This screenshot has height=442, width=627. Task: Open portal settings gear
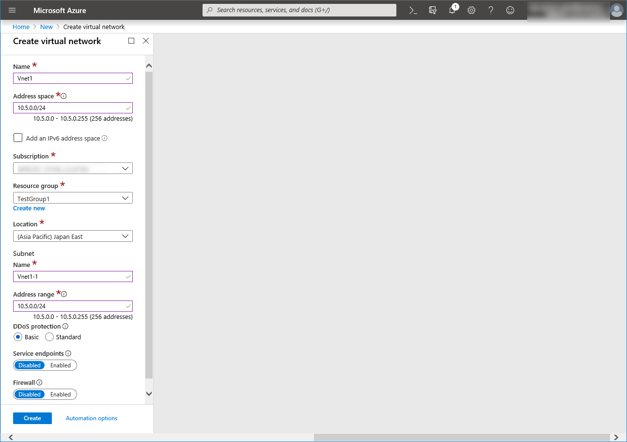(x=471, y=10)
